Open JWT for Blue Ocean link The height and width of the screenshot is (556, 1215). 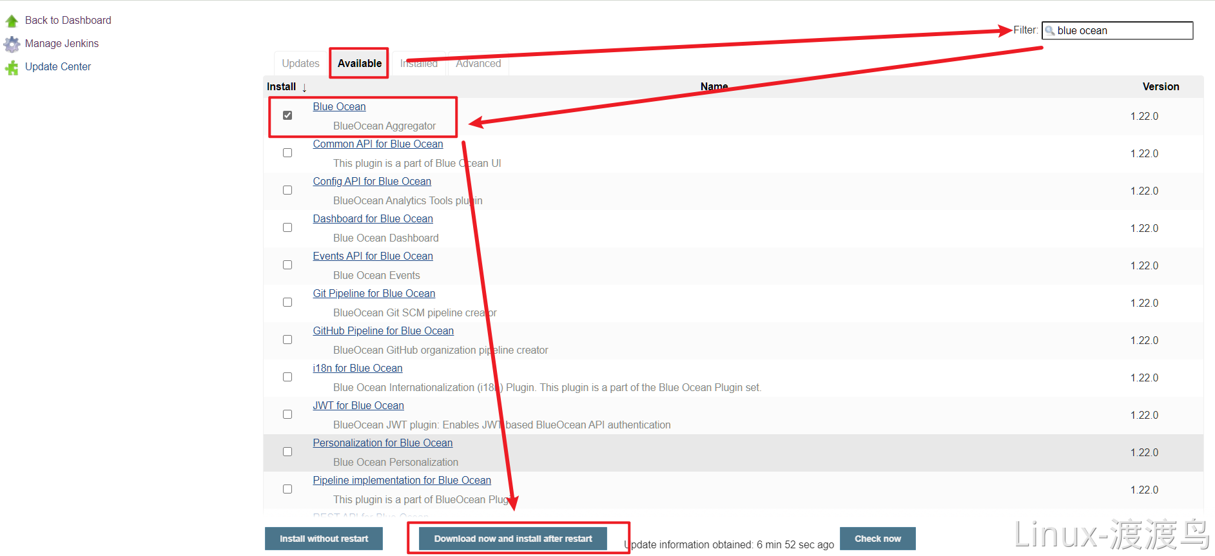[358, 405]
